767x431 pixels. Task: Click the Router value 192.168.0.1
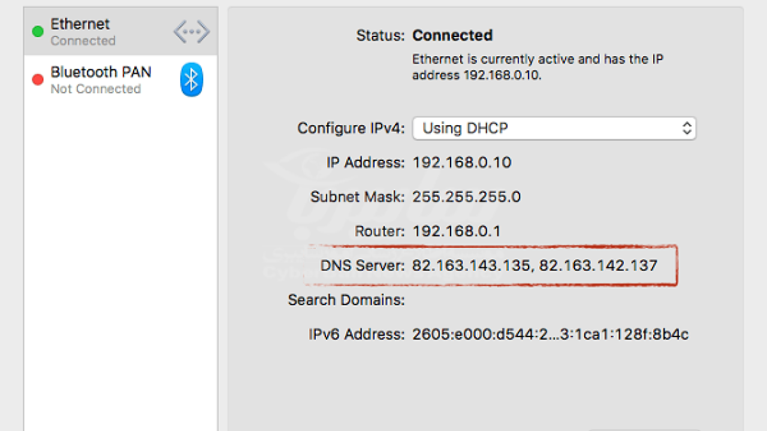tap(456, 231)
